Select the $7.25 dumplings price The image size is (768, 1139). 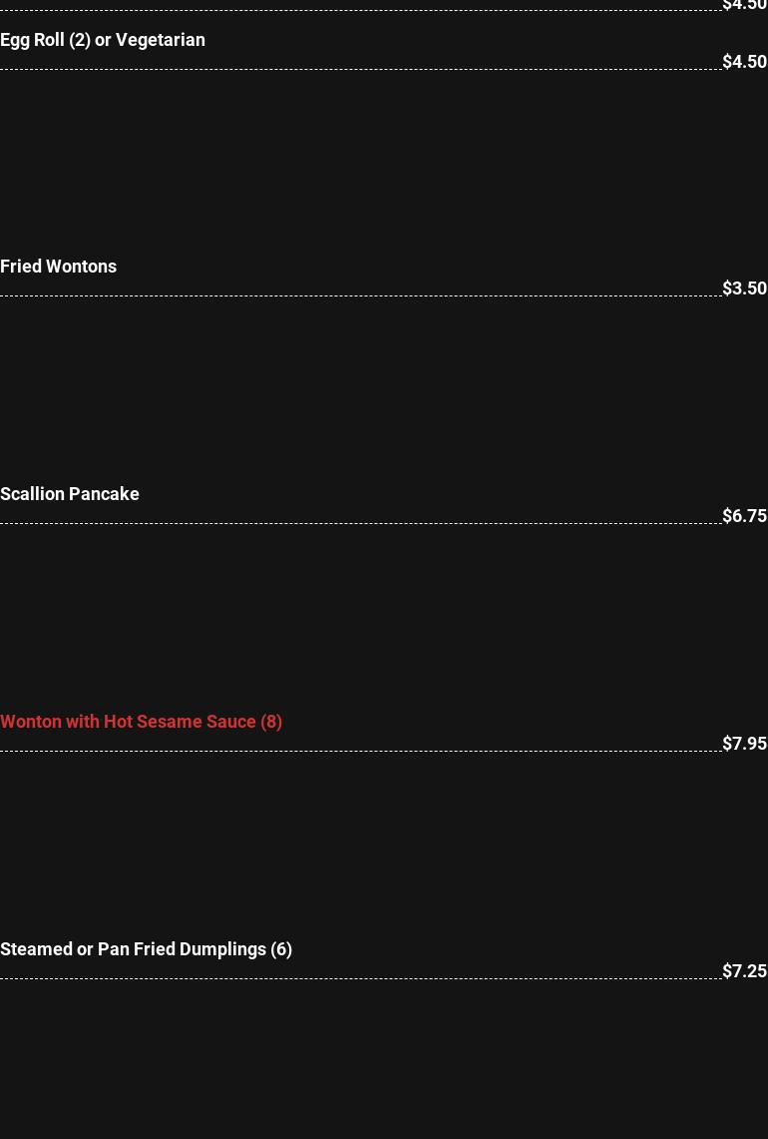(744, 971)
